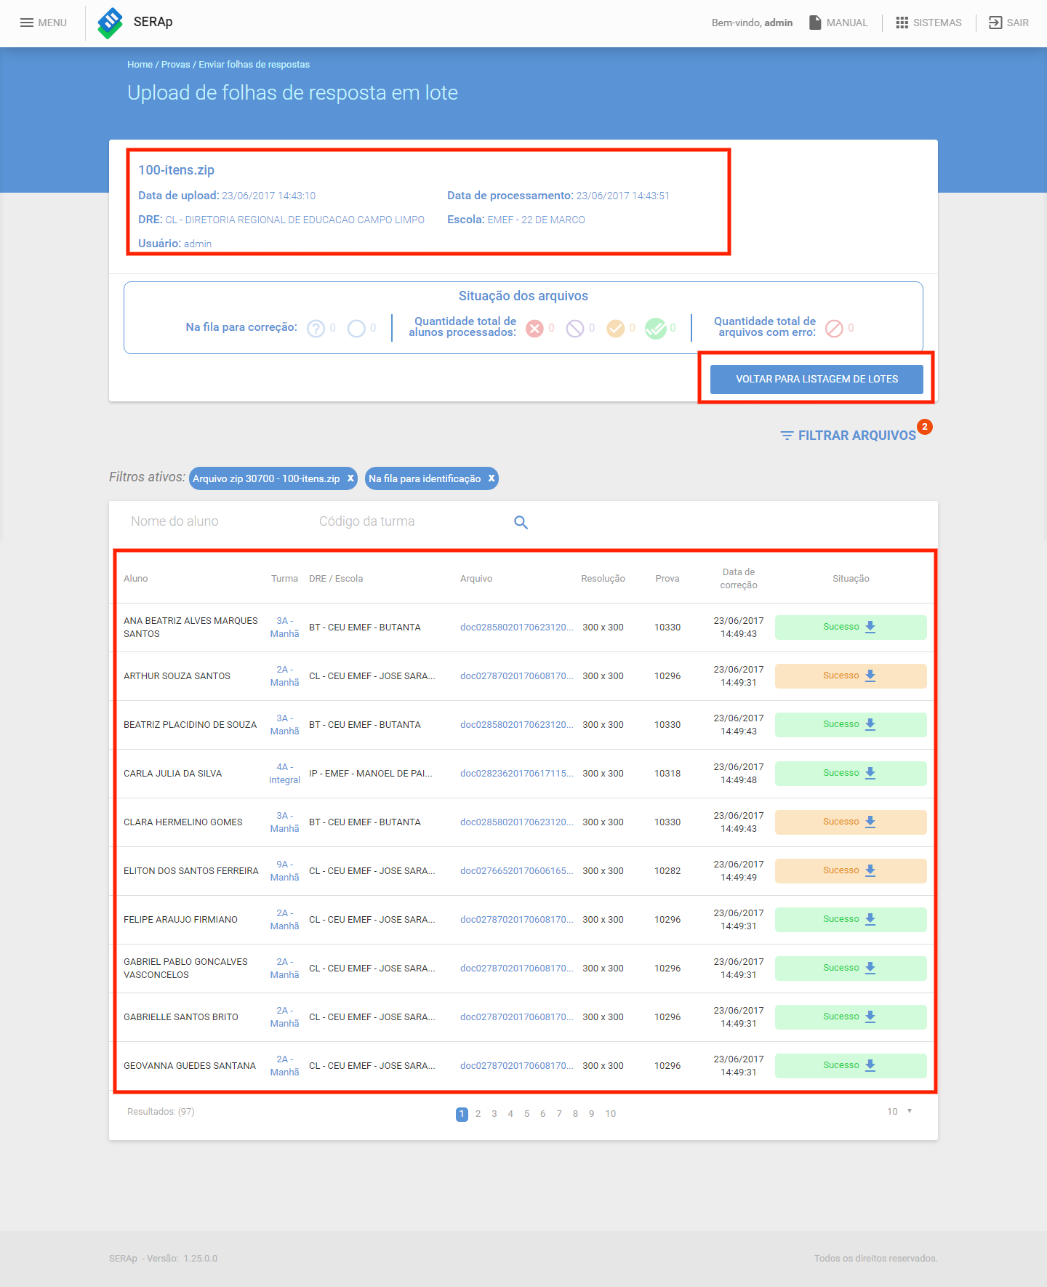Click the 4A - Integral turma cell
This screenshot has width=1047, height=1287.
[284, 774]
